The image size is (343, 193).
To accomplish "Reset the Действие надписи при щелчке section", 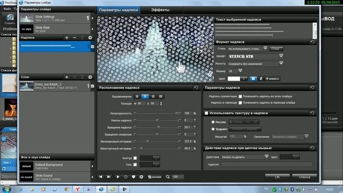I will pyautogui.click(x=312, y=148).
